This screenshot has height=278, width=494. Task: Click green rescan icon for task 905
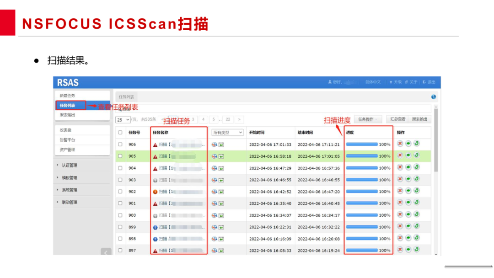coord(417,155)
